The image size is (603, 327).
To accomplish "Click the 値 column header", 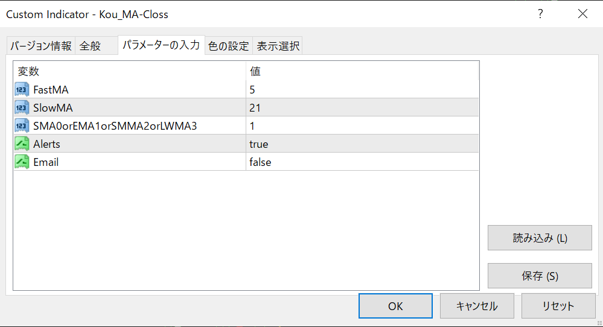I will coord(362,71).
